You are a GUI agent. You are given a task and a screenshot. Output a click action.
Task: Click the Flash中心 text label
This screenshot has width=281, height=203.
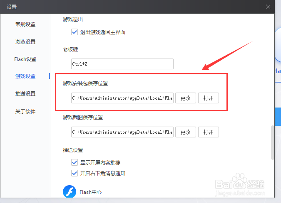pos(90,192)
